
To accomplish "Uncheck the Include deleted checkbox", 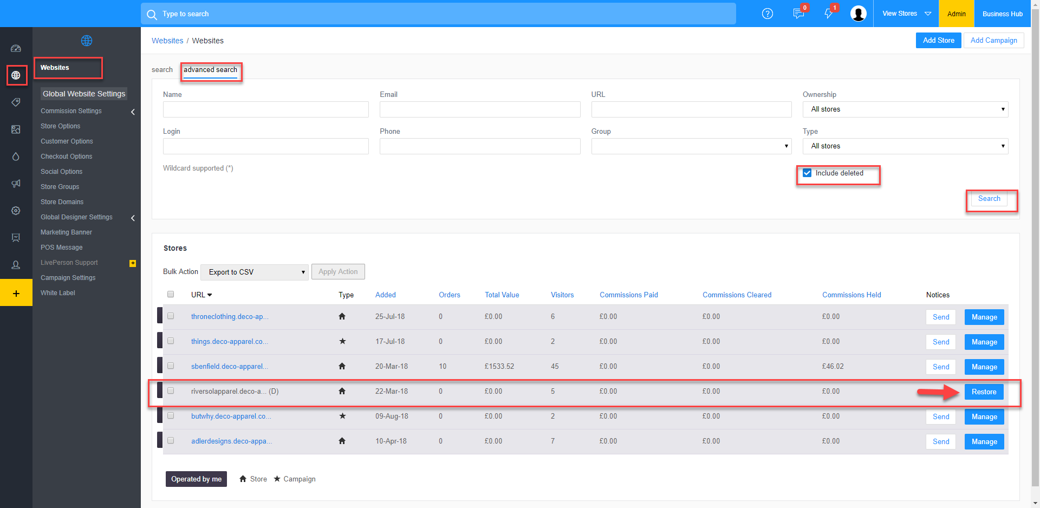I will pyautogui.click(x=807, y=173).
